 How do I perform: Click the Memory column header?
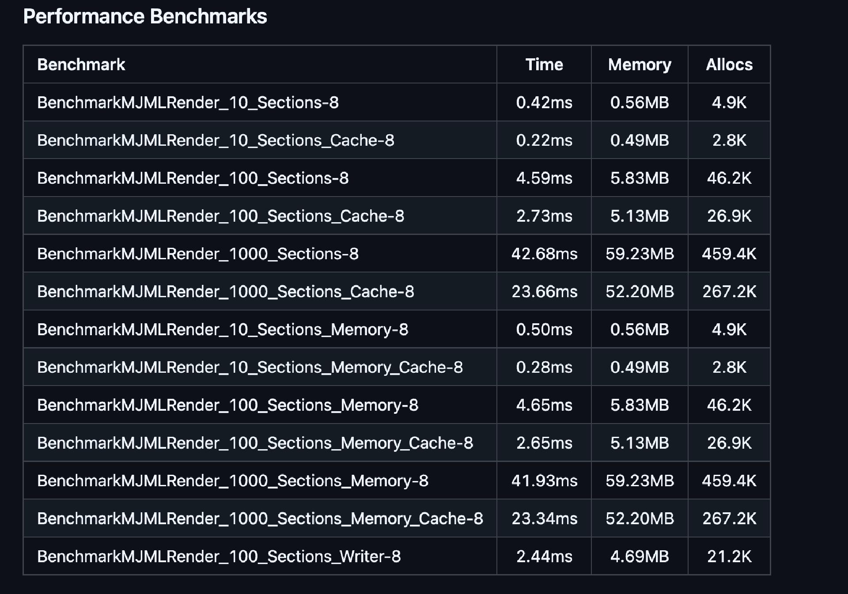click(640, 64)
